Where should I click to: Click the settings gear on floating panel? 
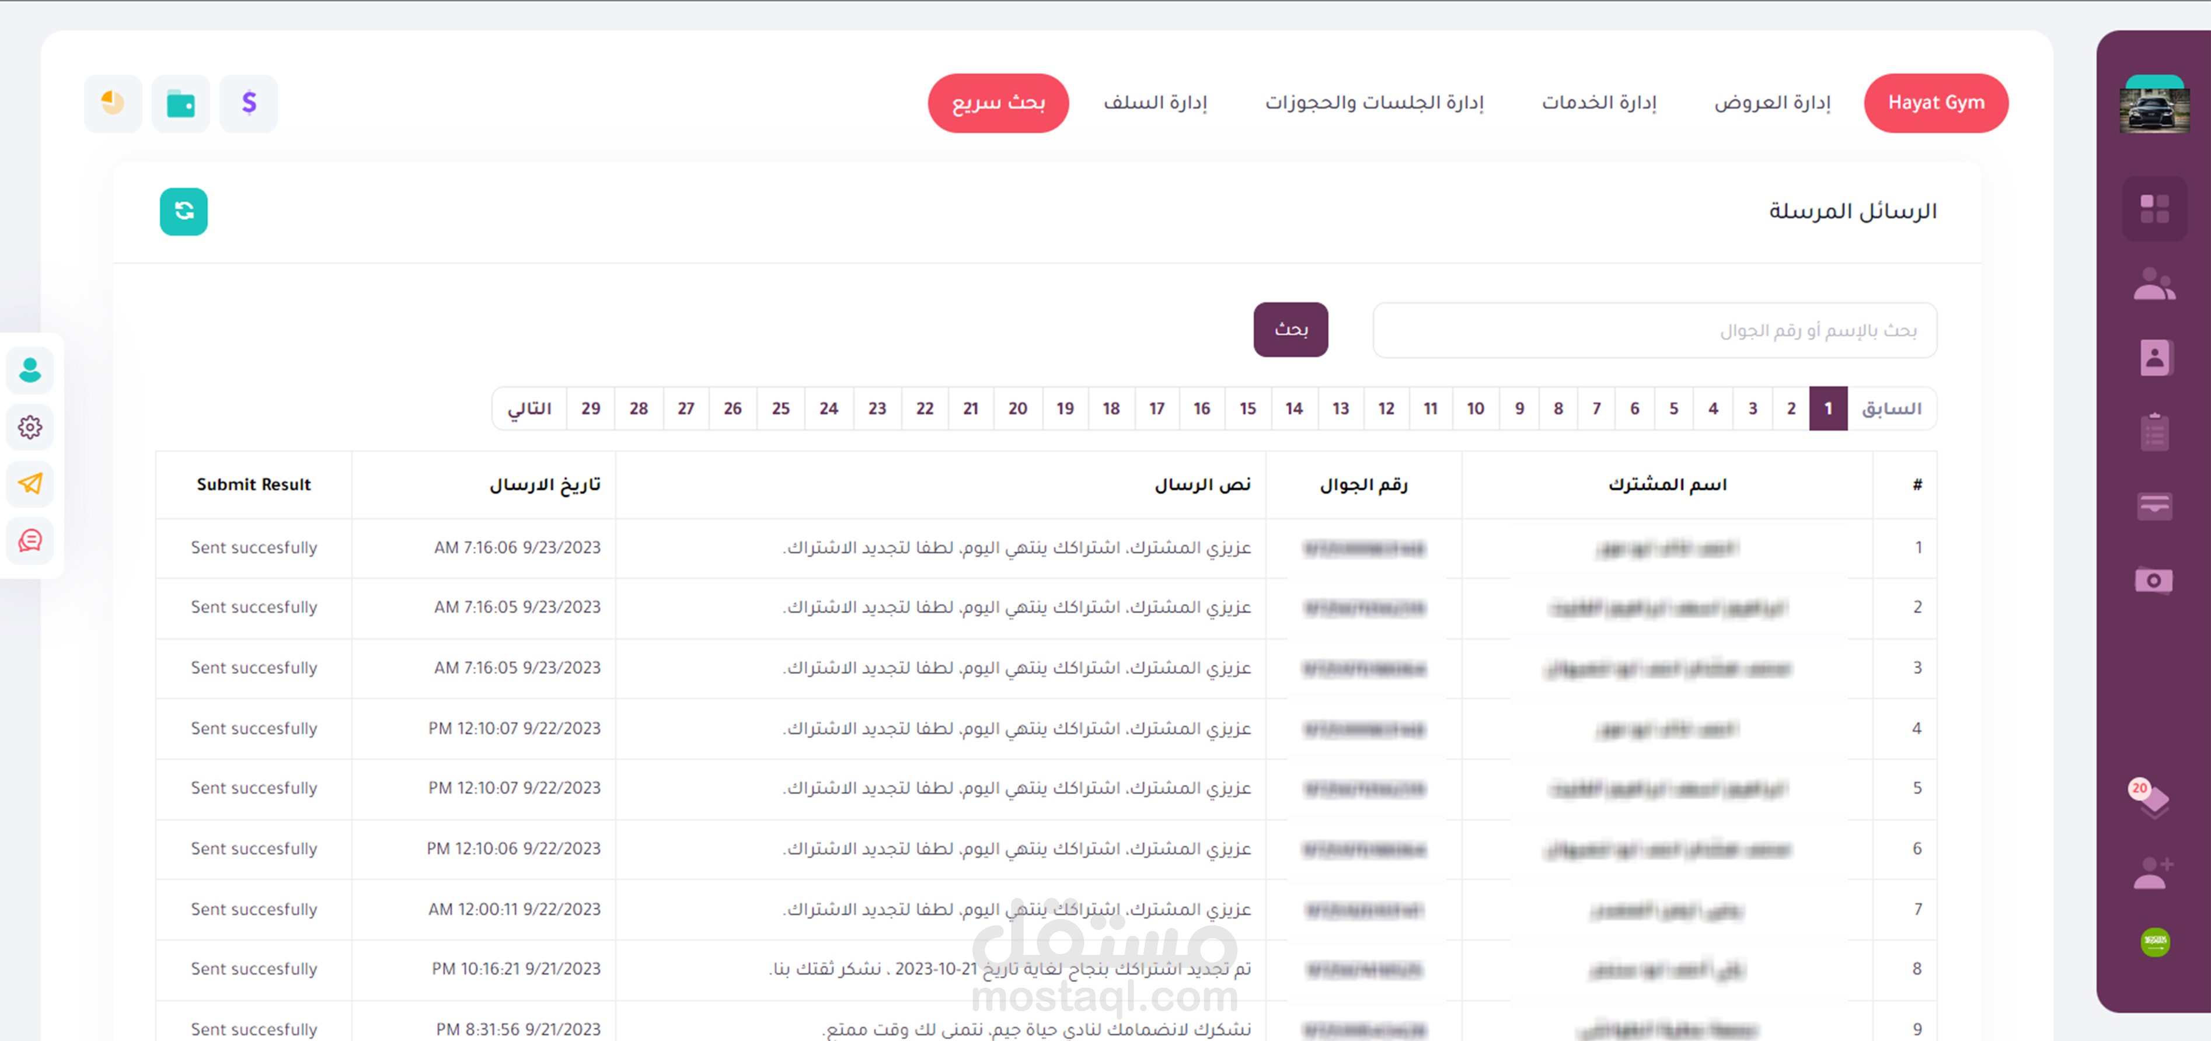(x=30, y=427)
